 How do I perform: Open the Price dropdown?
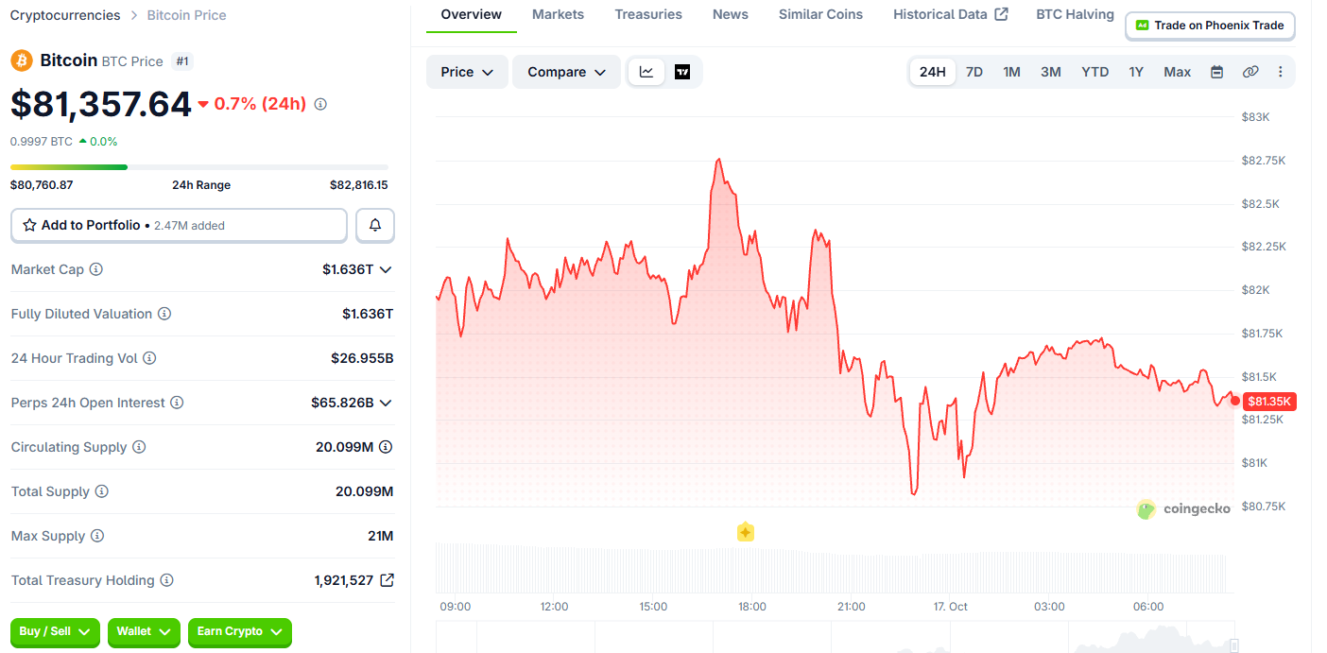pos(467,72)
